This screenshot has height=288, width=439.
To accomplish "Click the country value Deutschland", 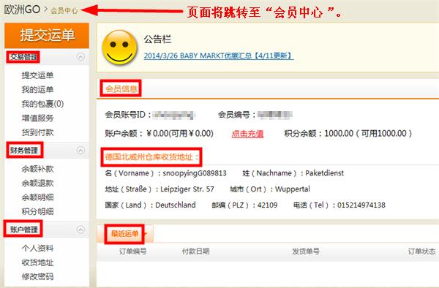I will (x=176, y=205).
